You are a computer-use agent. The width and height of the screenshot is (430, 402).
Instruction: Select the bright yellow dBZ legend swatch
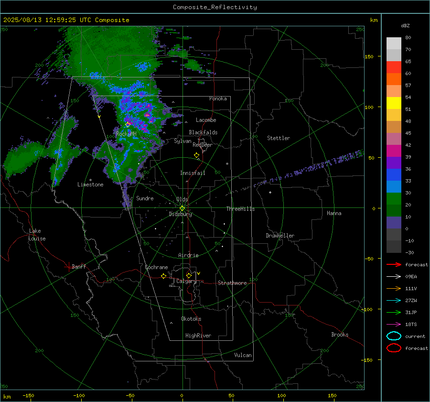coord(394,103)
